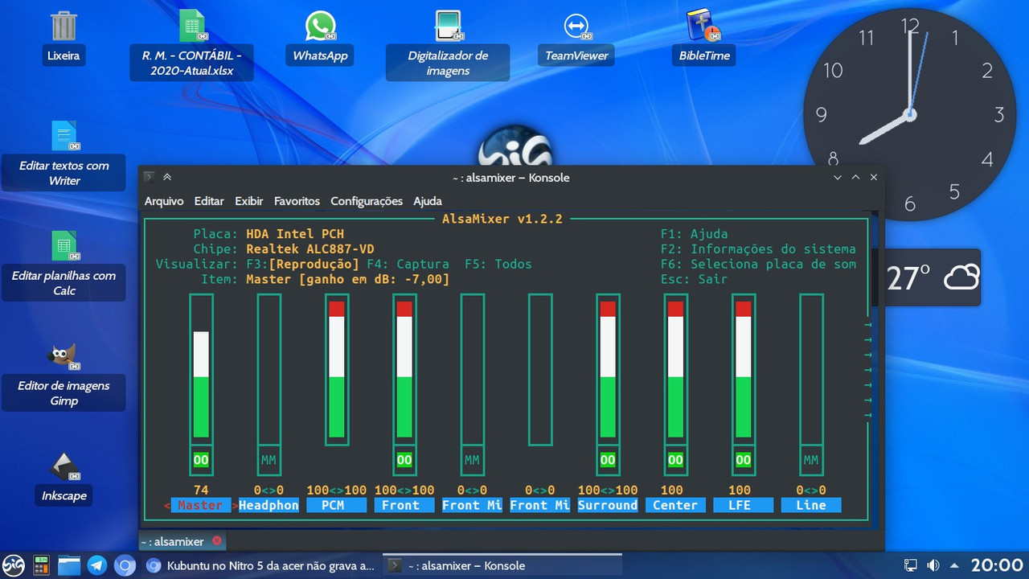Viewport: 1029px width, 579px height.
Task: Click the Konsole window title bar icon
Action: coord(149,177)
